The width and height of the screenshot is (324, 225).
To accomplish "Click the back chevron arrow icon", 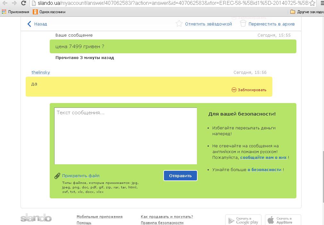I will 29,24.
